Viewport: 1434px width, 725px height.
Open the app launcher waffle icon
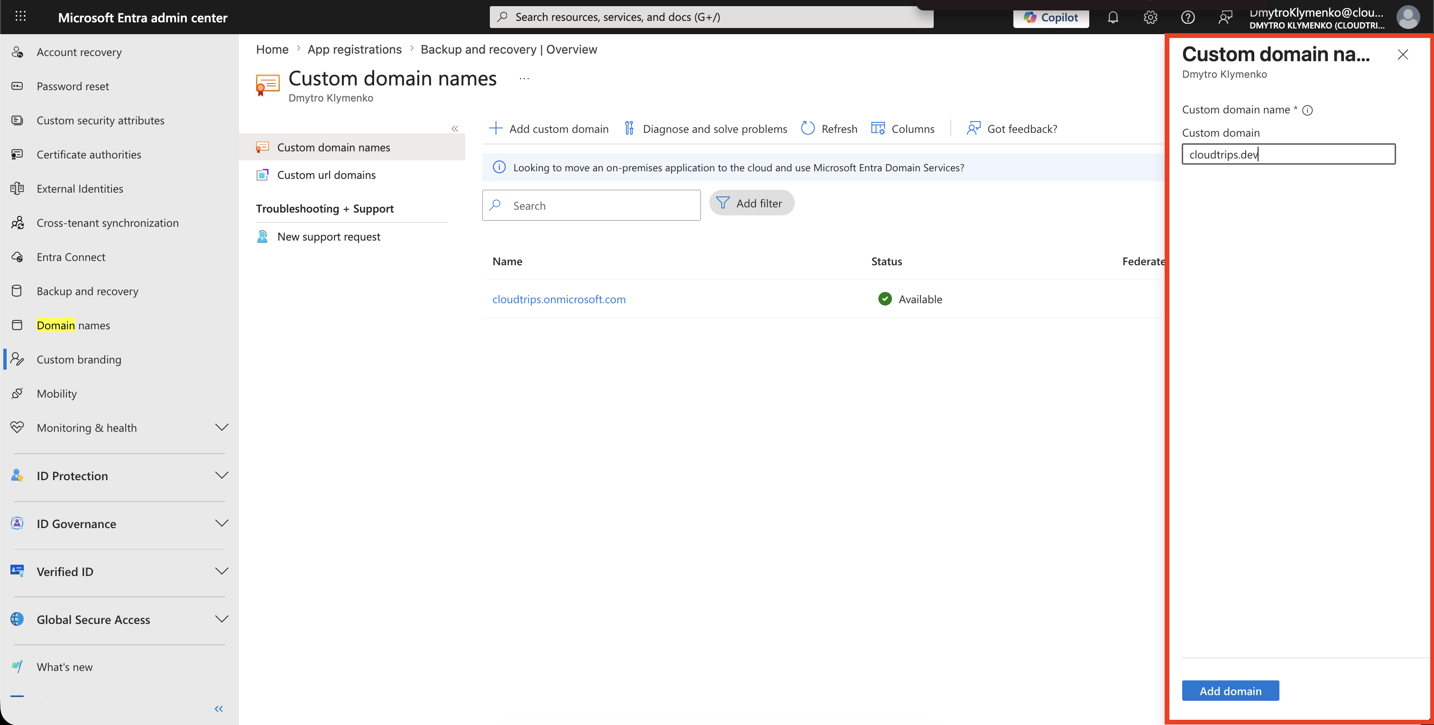tap(20, 17)
